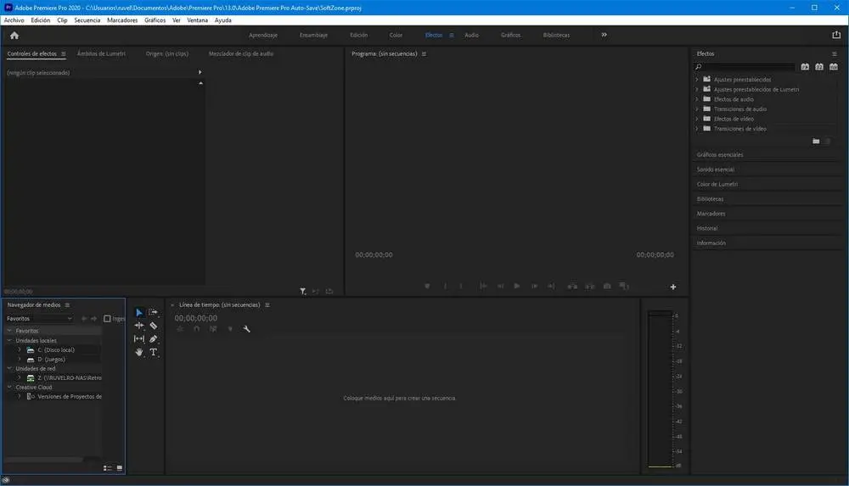Expand Ajustes preestablecidos folder
Viewport: 849px width, 486px height.
pos(697,80)
